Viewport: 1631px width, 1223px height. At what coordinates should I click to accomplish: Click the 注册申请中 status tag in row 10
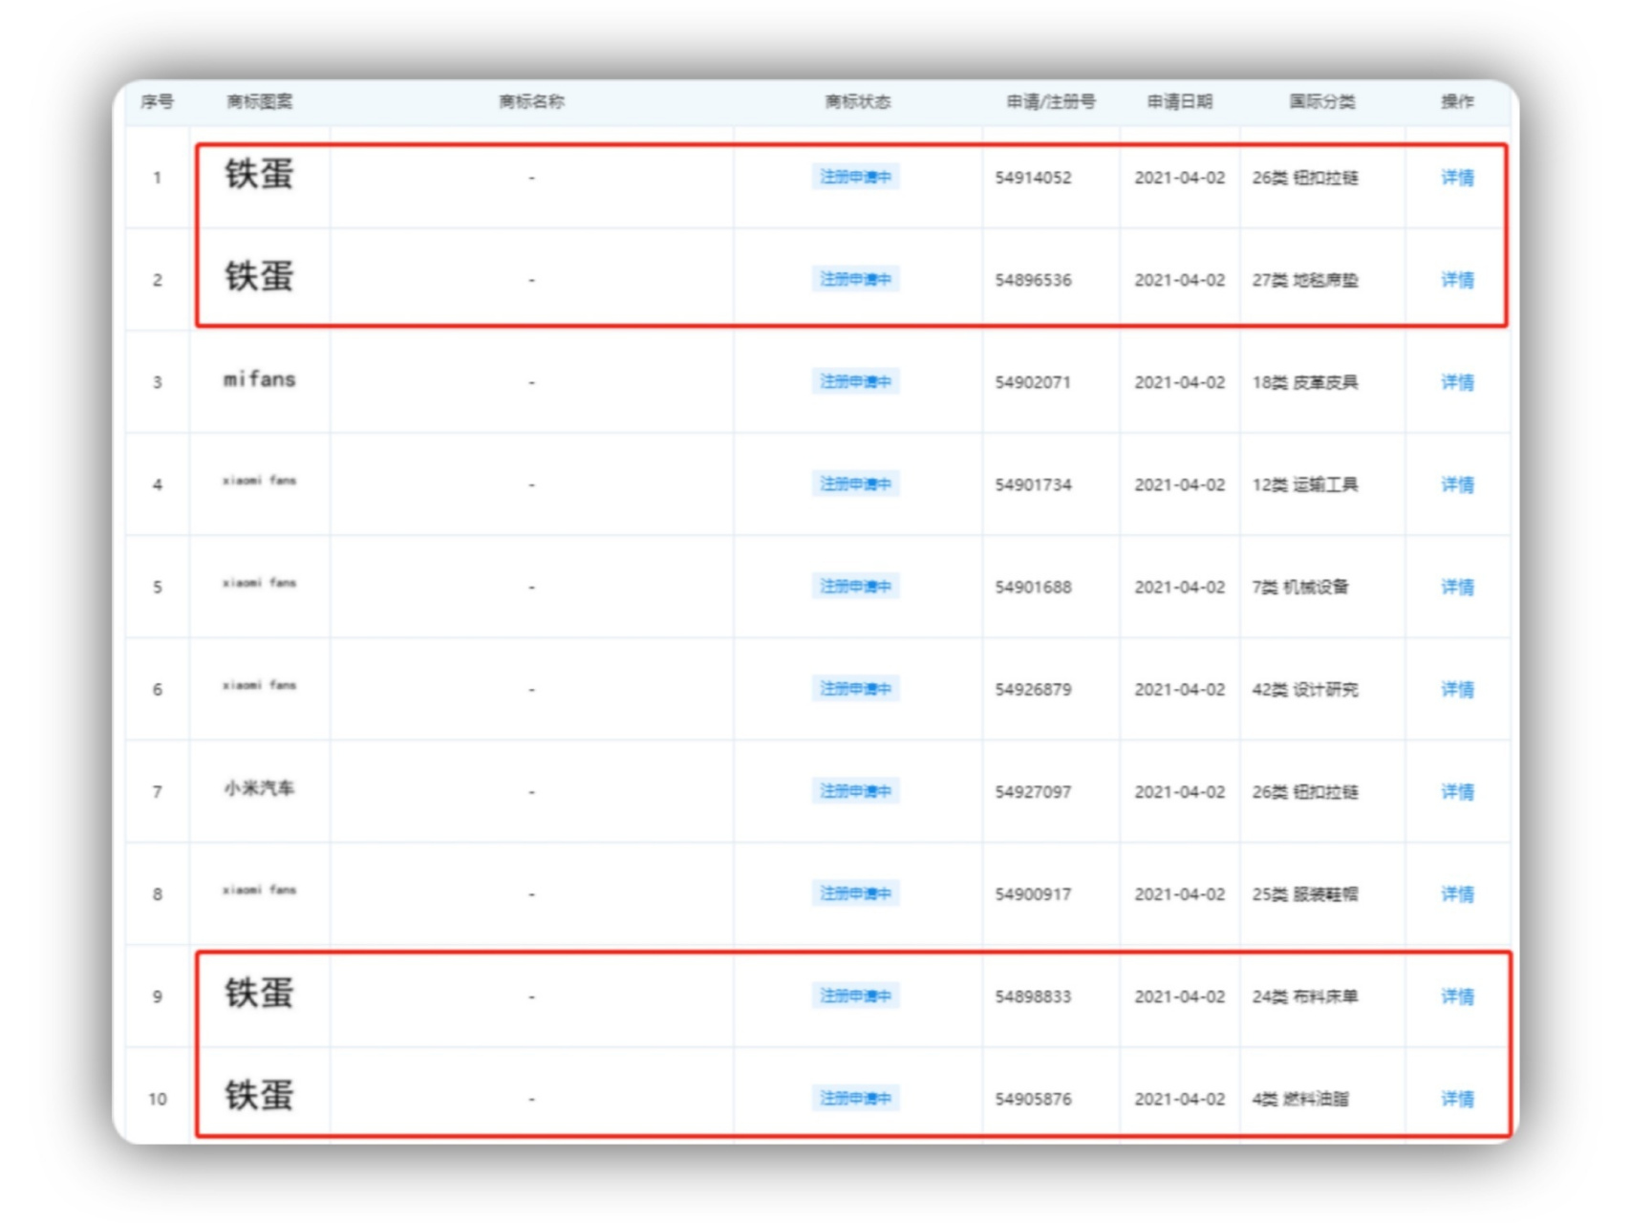pyautogui.click(x=855, y=1098)
